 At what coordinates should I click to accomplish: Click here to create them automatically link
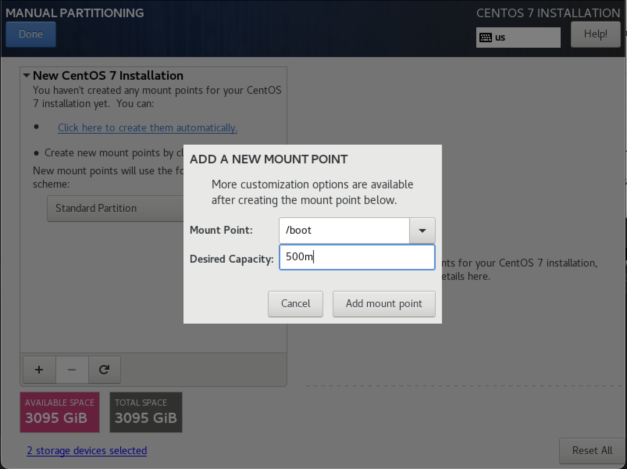click(147, 128)
